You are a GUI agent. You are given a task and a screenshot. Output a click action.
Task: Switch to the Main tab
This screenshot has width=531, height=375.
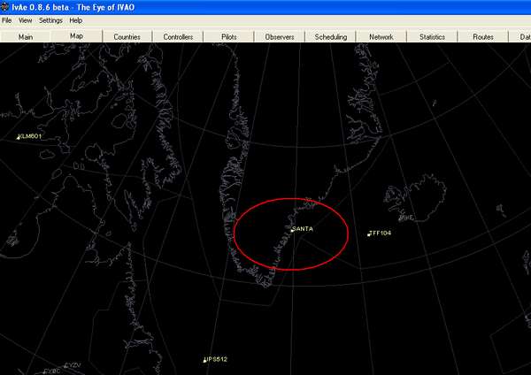[26, 37]
